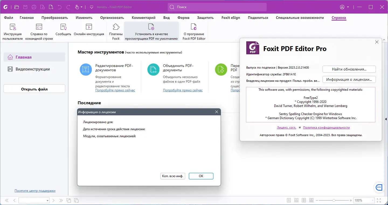This screenshot has height=205, width=388.
Task: Select single page view icon
Action: click(289, 200)
